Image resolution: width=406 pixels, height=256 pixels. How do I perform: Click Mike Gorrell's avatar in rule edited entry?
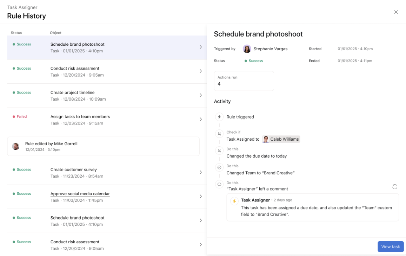click(x=16, y=146)
